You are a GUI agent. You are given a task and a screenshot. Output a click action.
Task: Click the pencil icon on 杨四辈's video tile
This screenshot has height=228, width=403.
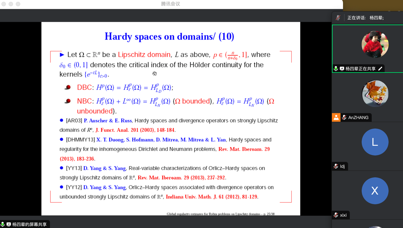(380, 69)
